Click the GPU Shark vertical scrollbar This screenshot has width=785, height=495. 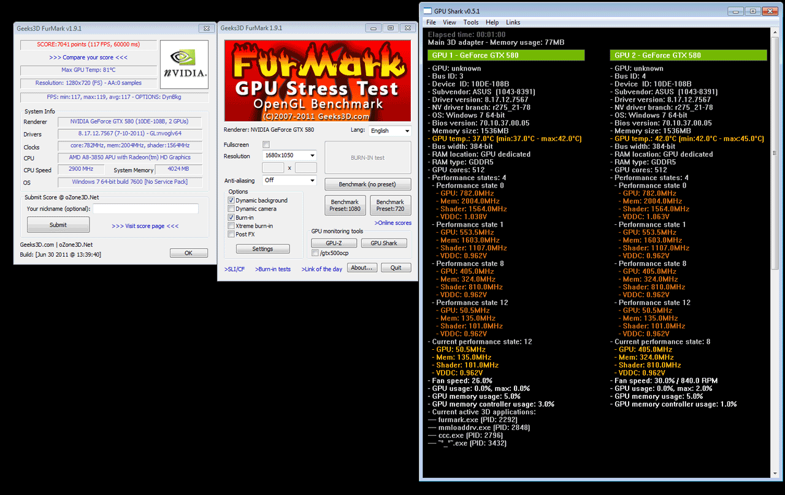pyautogui.click(x=774, y=184)
